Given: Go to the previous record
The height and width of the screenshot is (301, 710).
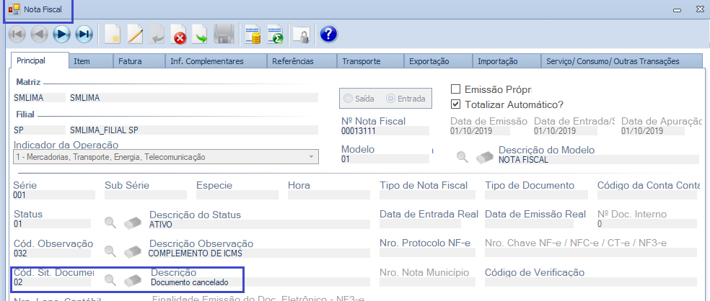Looking at the screenshot, I should (40, 35).
